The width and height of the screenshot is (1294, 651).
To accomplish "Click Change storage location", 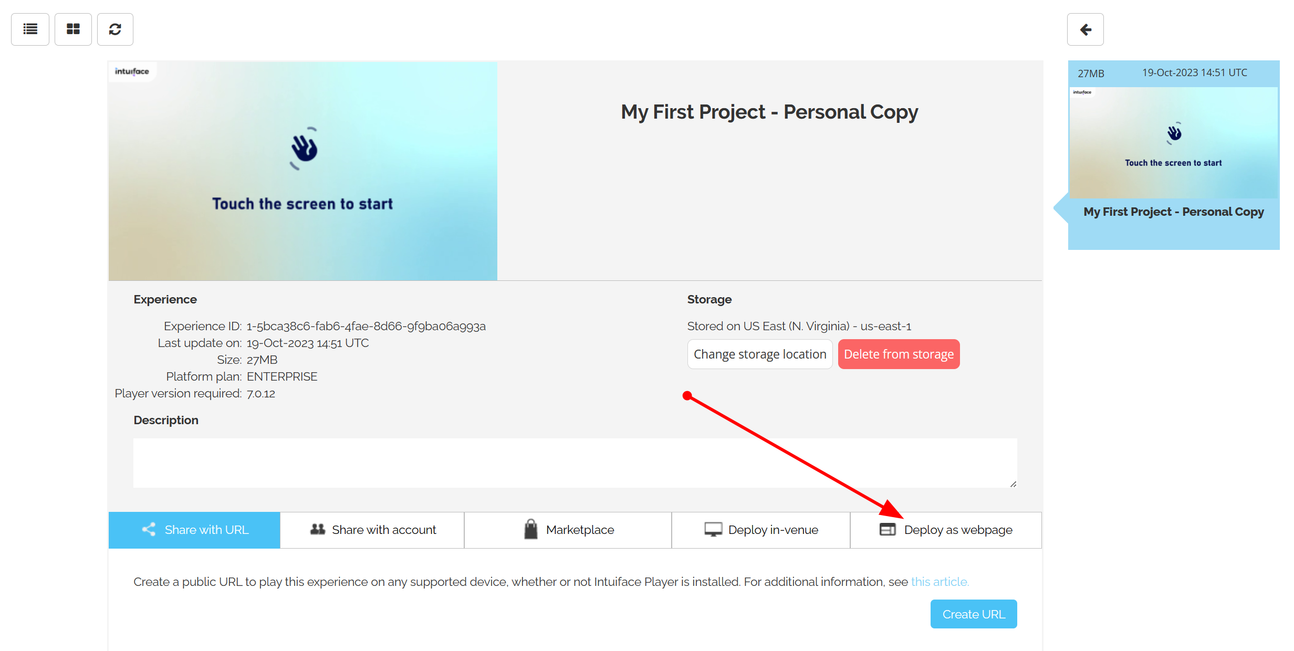I will pos(759,354).
